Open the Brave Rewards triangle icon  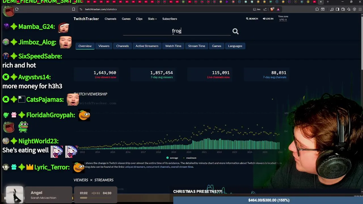(x=278, y=9)
